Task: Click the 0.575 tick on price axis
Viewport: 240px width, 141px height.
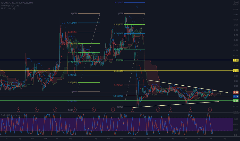Action: (x=236, y=9)
